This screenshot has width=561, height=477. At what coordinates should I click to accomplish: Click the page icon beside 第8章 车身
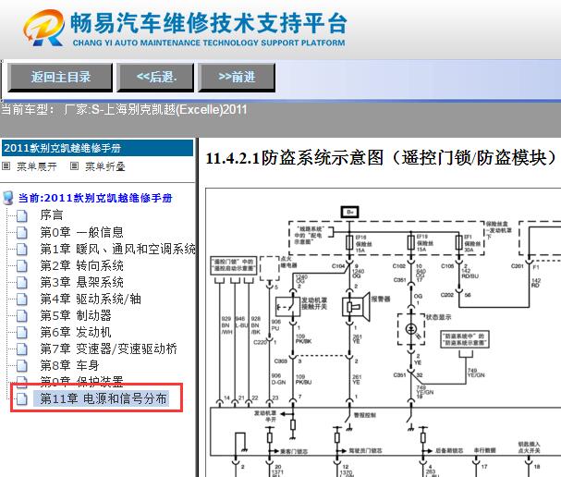pos(22,366)
